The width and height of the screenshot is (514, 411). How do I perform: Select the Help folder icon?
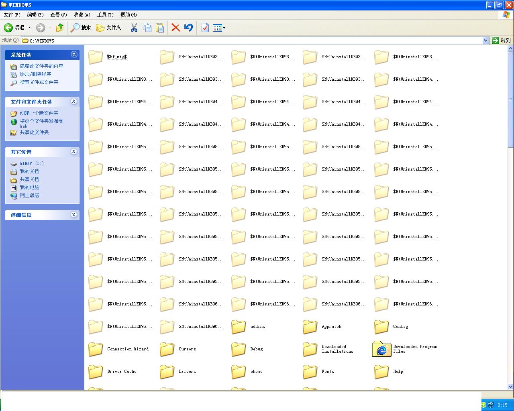click(x=381, y=372)
